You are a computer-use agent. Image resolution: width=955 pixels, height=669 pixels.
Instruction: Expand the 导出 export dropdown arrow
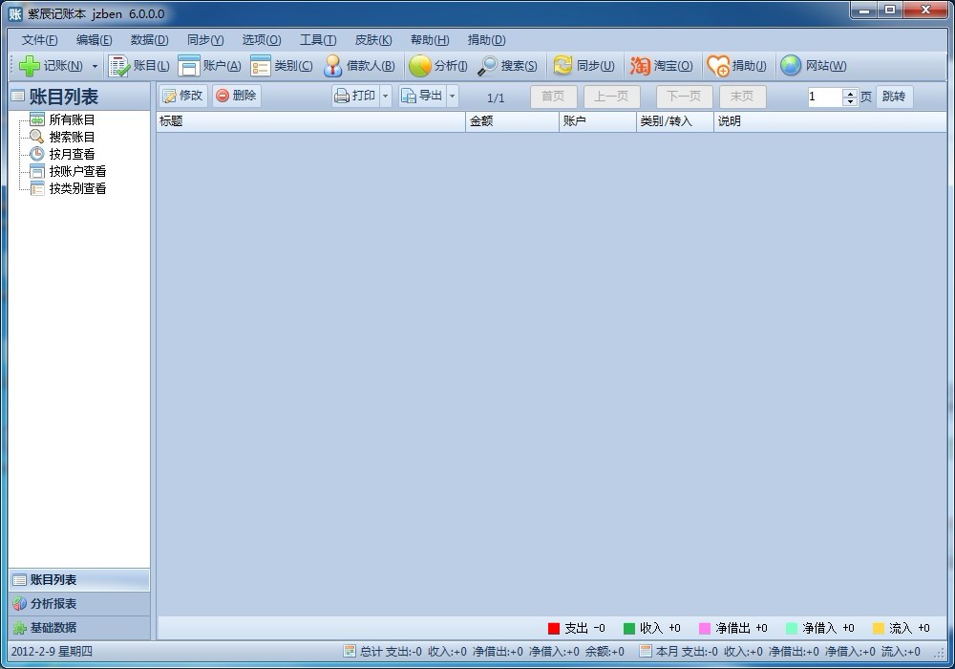point(453,97)
